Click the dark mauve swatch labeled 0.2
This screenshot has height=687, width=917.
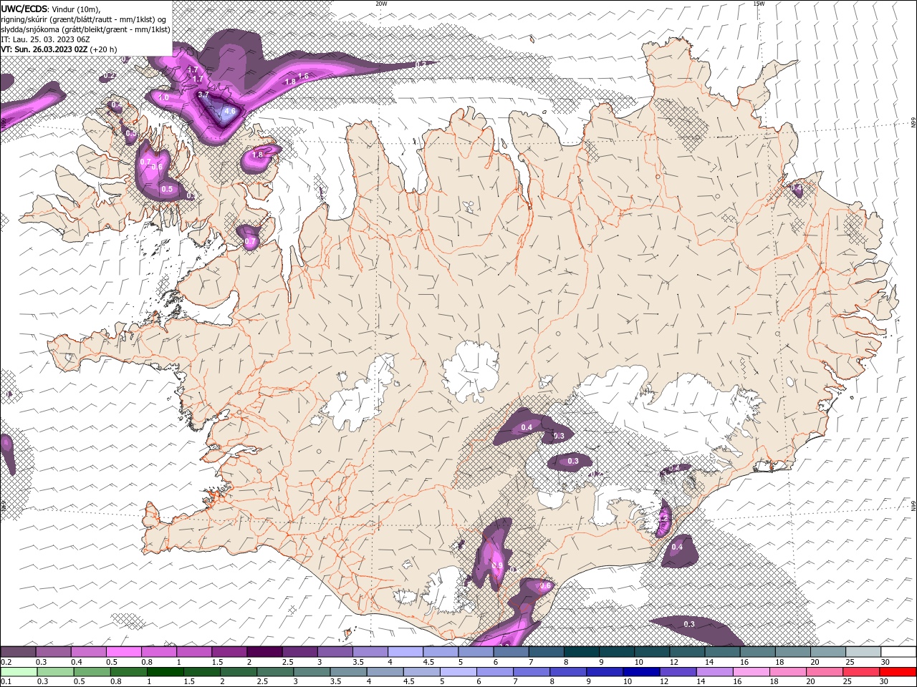tap(18, 652)
